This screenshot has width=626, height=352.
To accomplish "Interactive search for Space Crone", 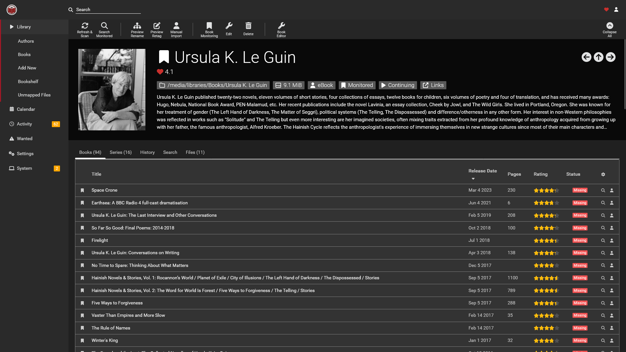I will pos(612,190).
